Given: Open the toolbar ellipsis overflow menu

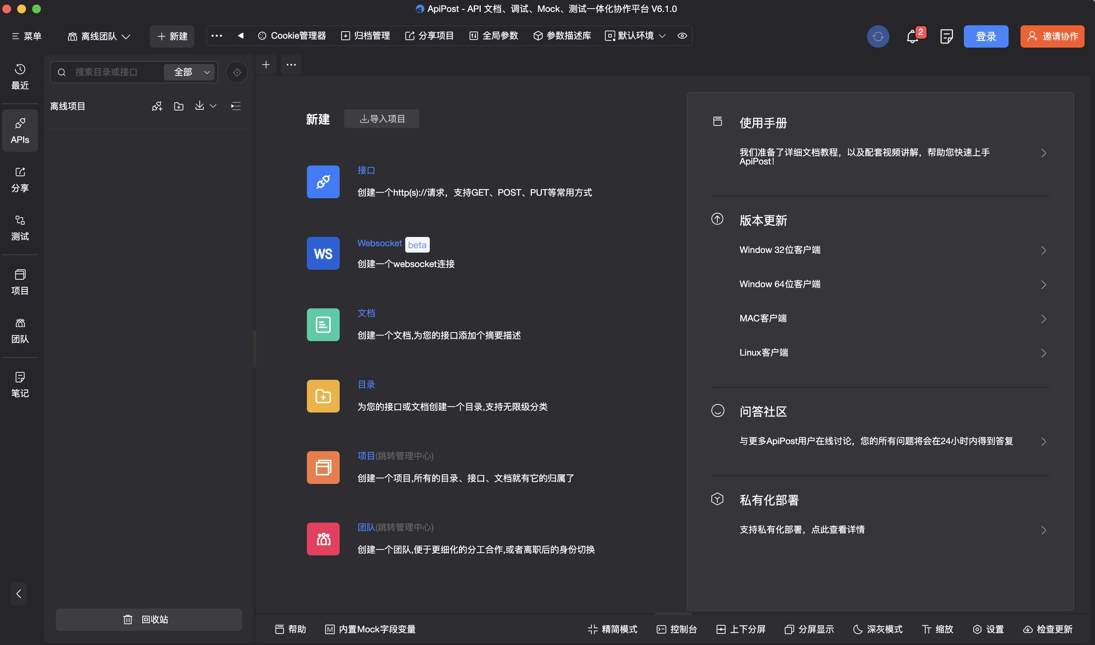Looking at the screenshot, I should point(217,36).
